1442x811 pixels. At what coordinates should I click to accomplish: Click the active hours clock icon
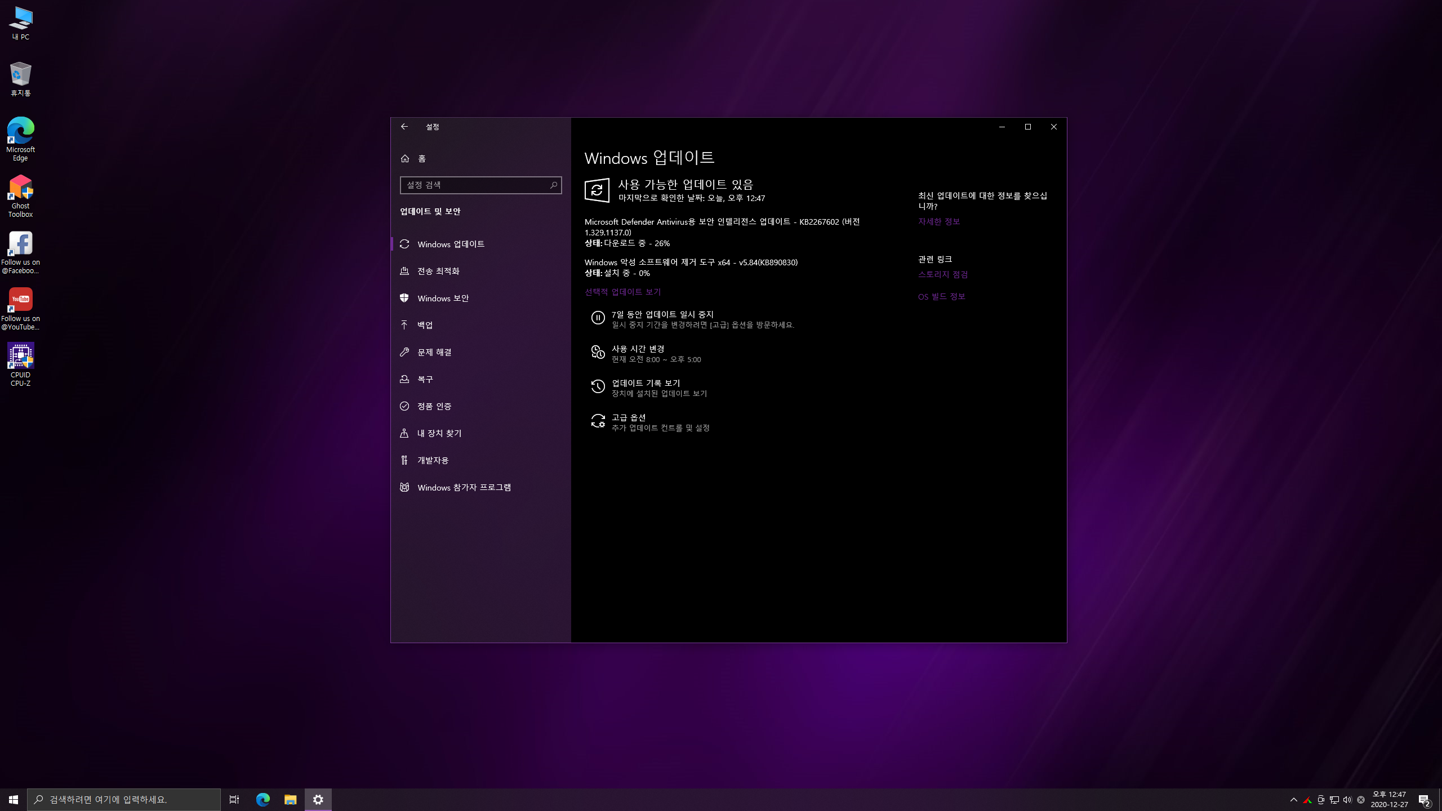tap(598, 353)
